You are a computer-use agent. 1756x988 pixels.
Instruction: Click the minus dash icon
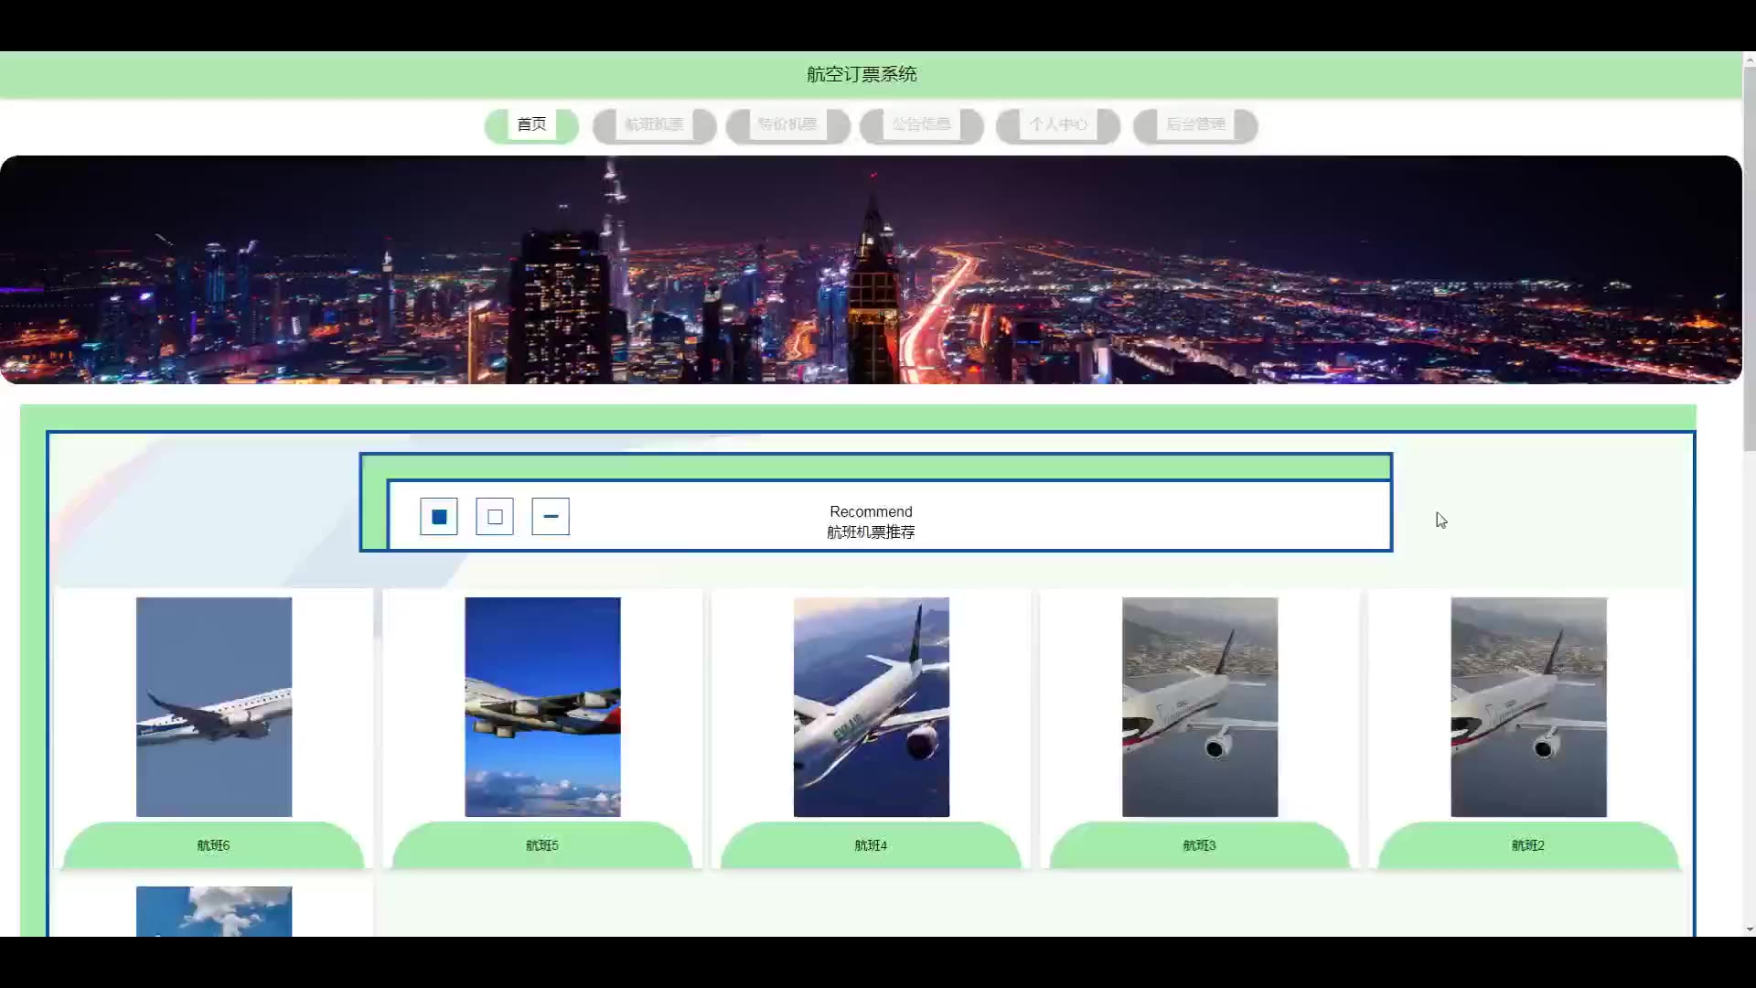click(x=551, y=517)
